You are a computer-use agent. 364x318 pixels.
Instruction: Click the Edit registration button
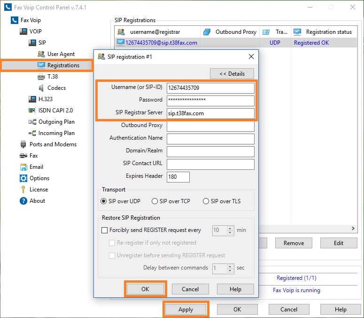[x=339, y=243]
